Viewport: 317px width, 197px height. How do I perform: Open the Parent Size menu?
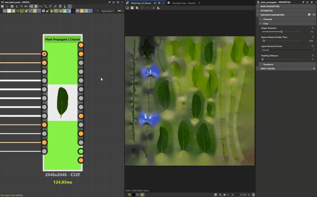point(107,11)
